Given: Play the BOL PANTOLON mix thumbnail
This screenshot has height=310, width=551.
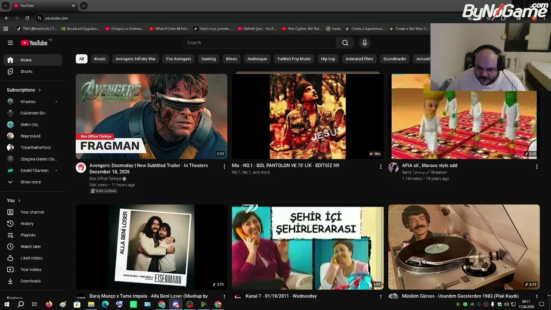Looking at the screenshot, I should (x=307, y=116).
